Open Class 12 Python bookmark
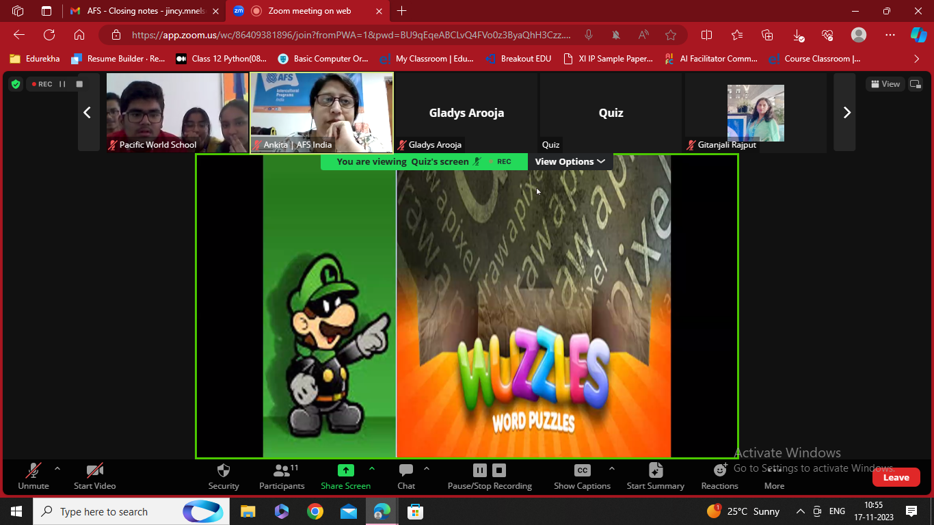934x525 pixels. pos(222,59)
